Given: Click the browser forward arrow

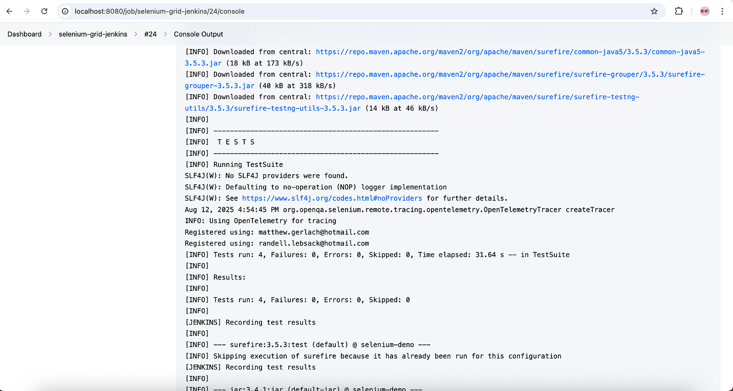Looking at the screenshot, I should pyautogui.click(x=27, y=11).
